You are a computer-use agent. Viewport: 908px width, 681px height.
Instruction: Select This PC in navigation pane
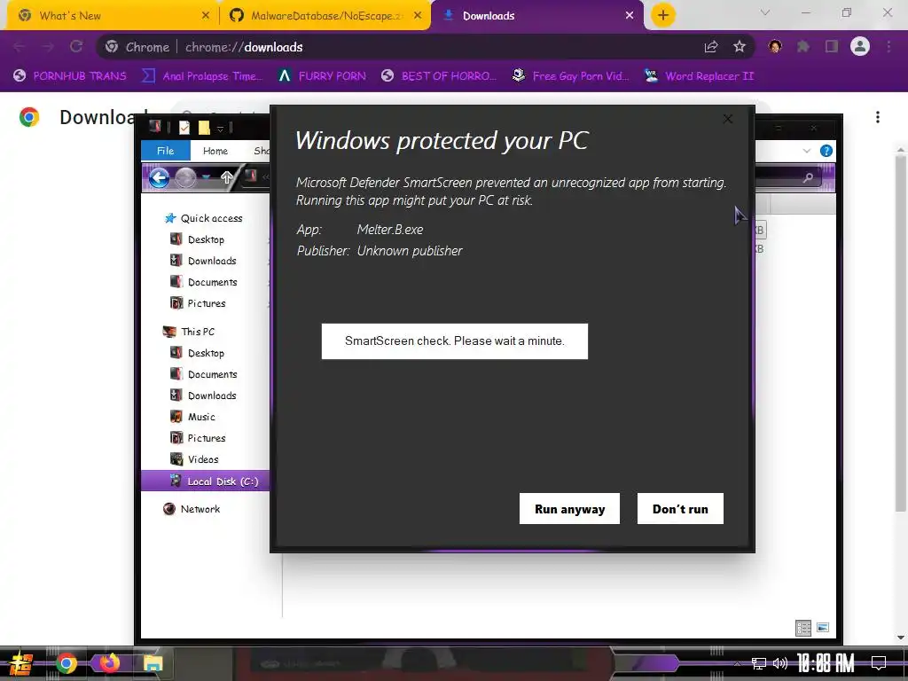point(189,332)
